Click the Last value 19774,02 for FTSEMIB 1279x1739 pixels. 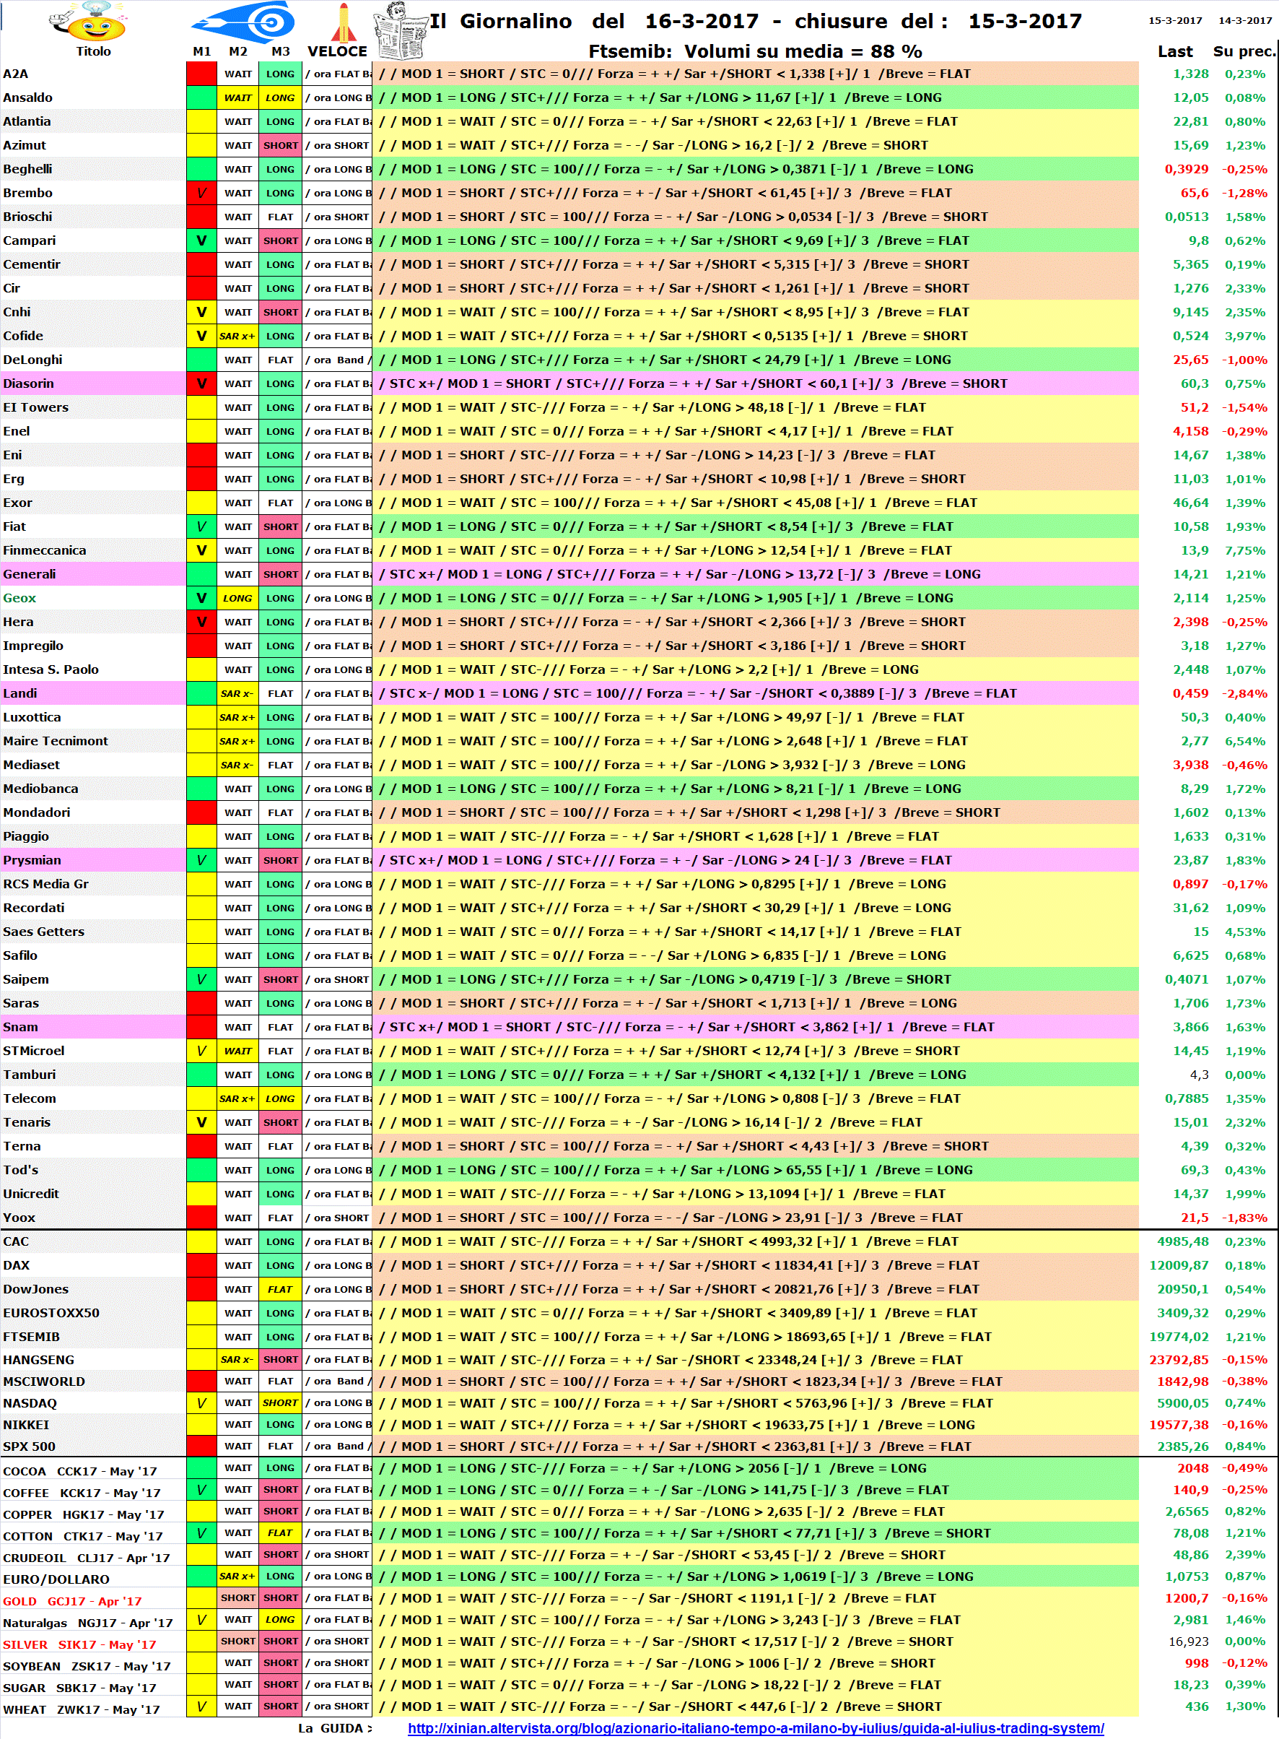pos(1179,1337)
